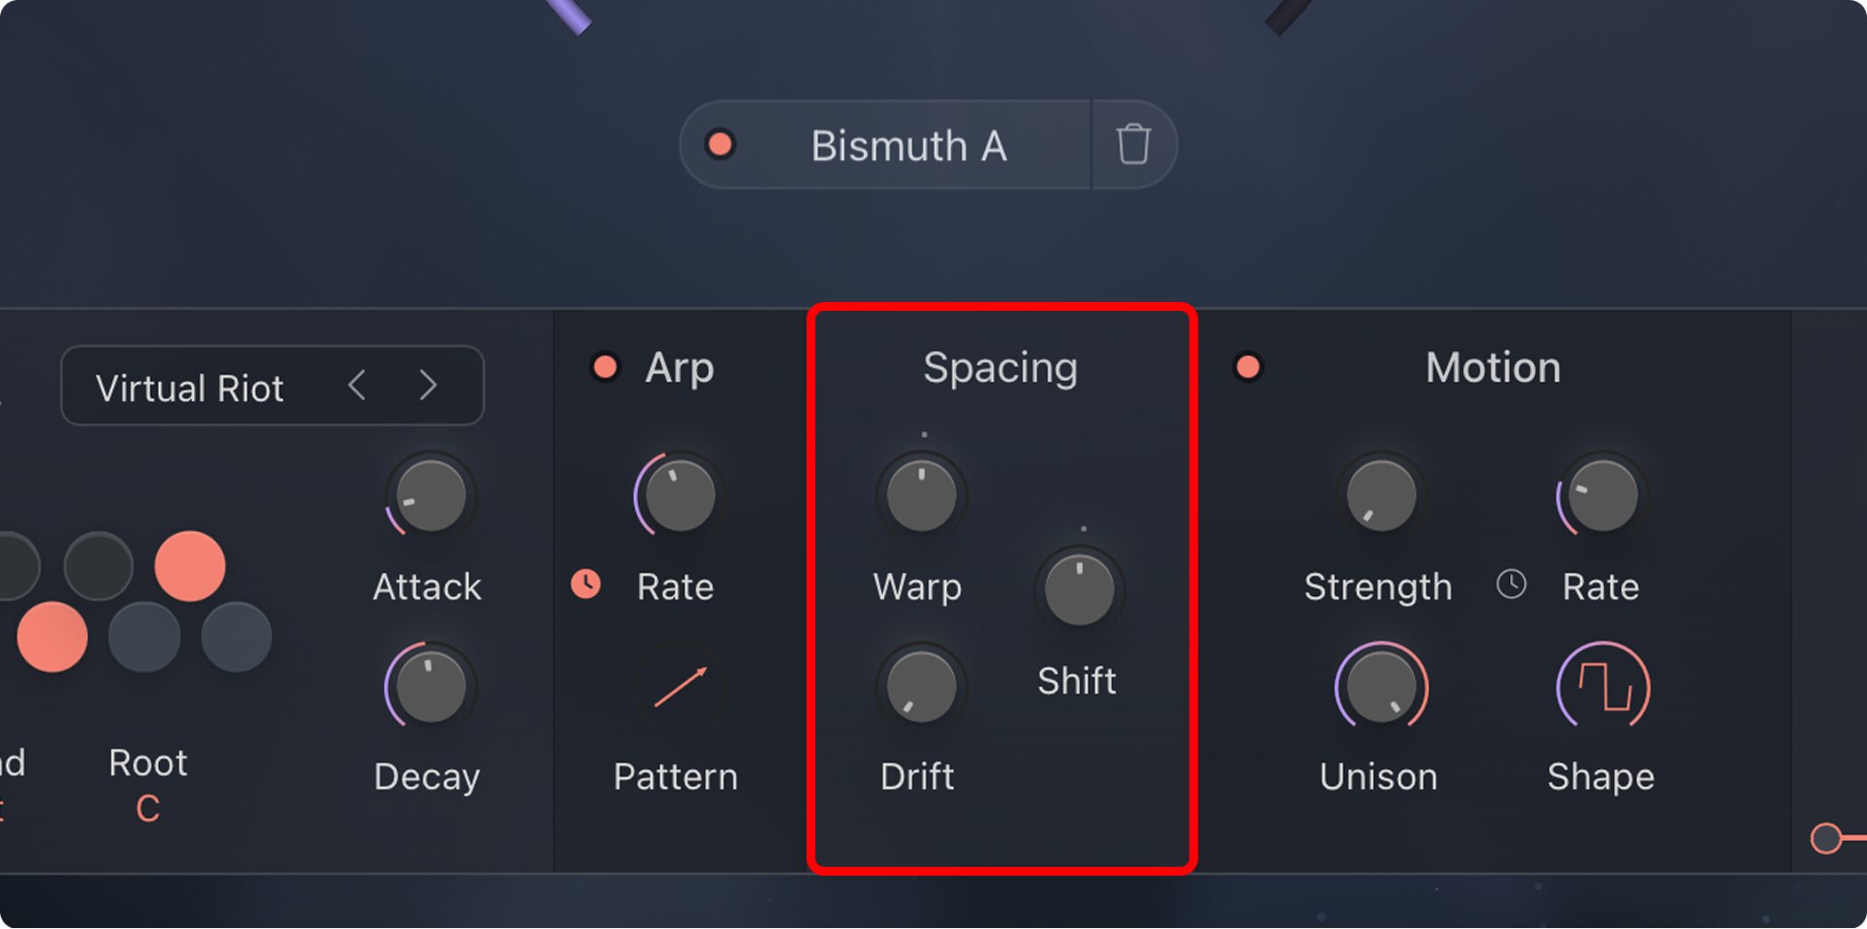Click the Motion Unison knob

pos(1381,687)
